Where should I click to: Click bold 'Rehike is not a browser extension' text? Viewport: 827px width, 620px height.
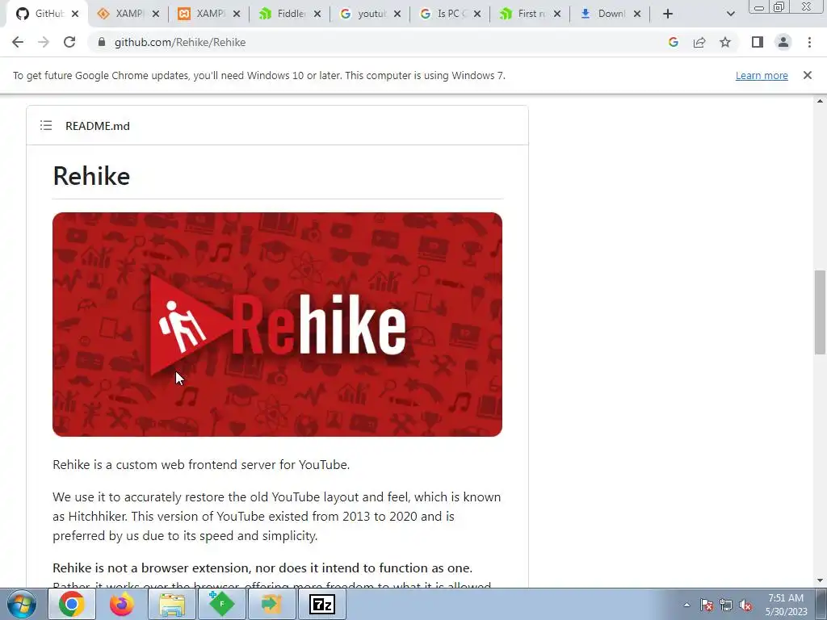[x=262, y=568]
